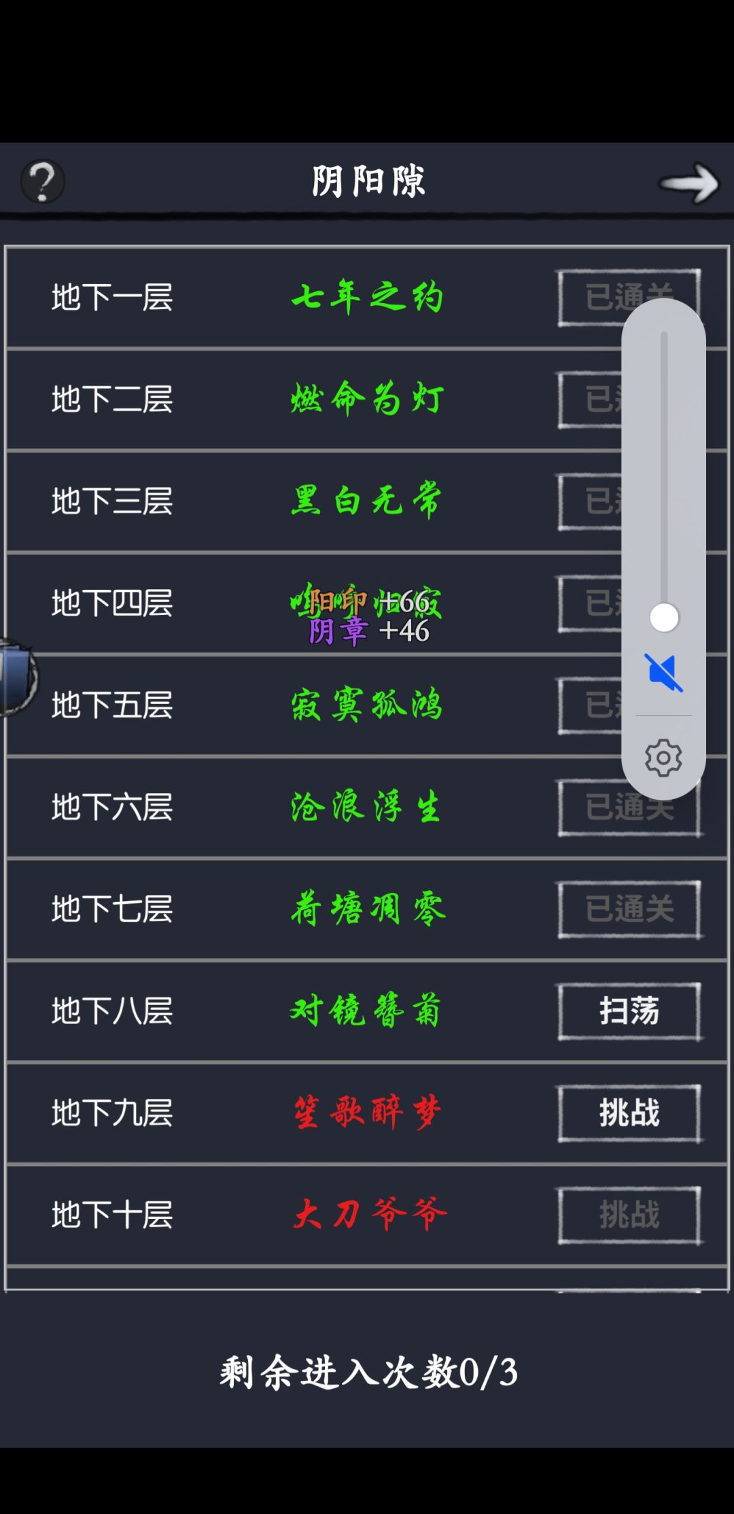Adjust the volume slider knob
This screenshot has height=1514, width=734.
point(664,618)
